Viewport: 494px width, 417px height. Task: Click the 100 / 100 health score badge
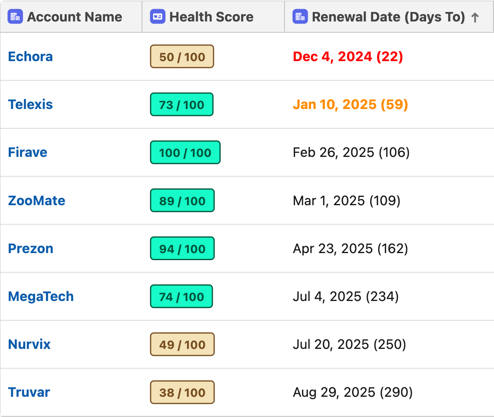click(185, 152)
